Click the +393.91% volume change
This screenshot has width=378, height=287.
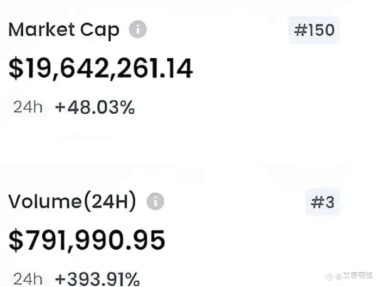(x=97, y=279)
